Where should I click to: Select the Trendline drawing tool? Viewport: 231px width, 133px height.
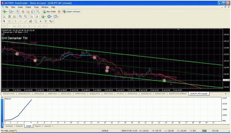click(x=26, y=21)
